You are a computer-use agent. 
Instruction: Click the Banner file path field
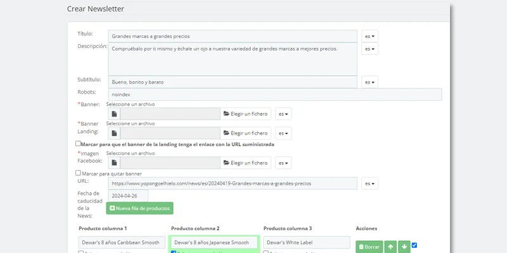coord(170,114)
